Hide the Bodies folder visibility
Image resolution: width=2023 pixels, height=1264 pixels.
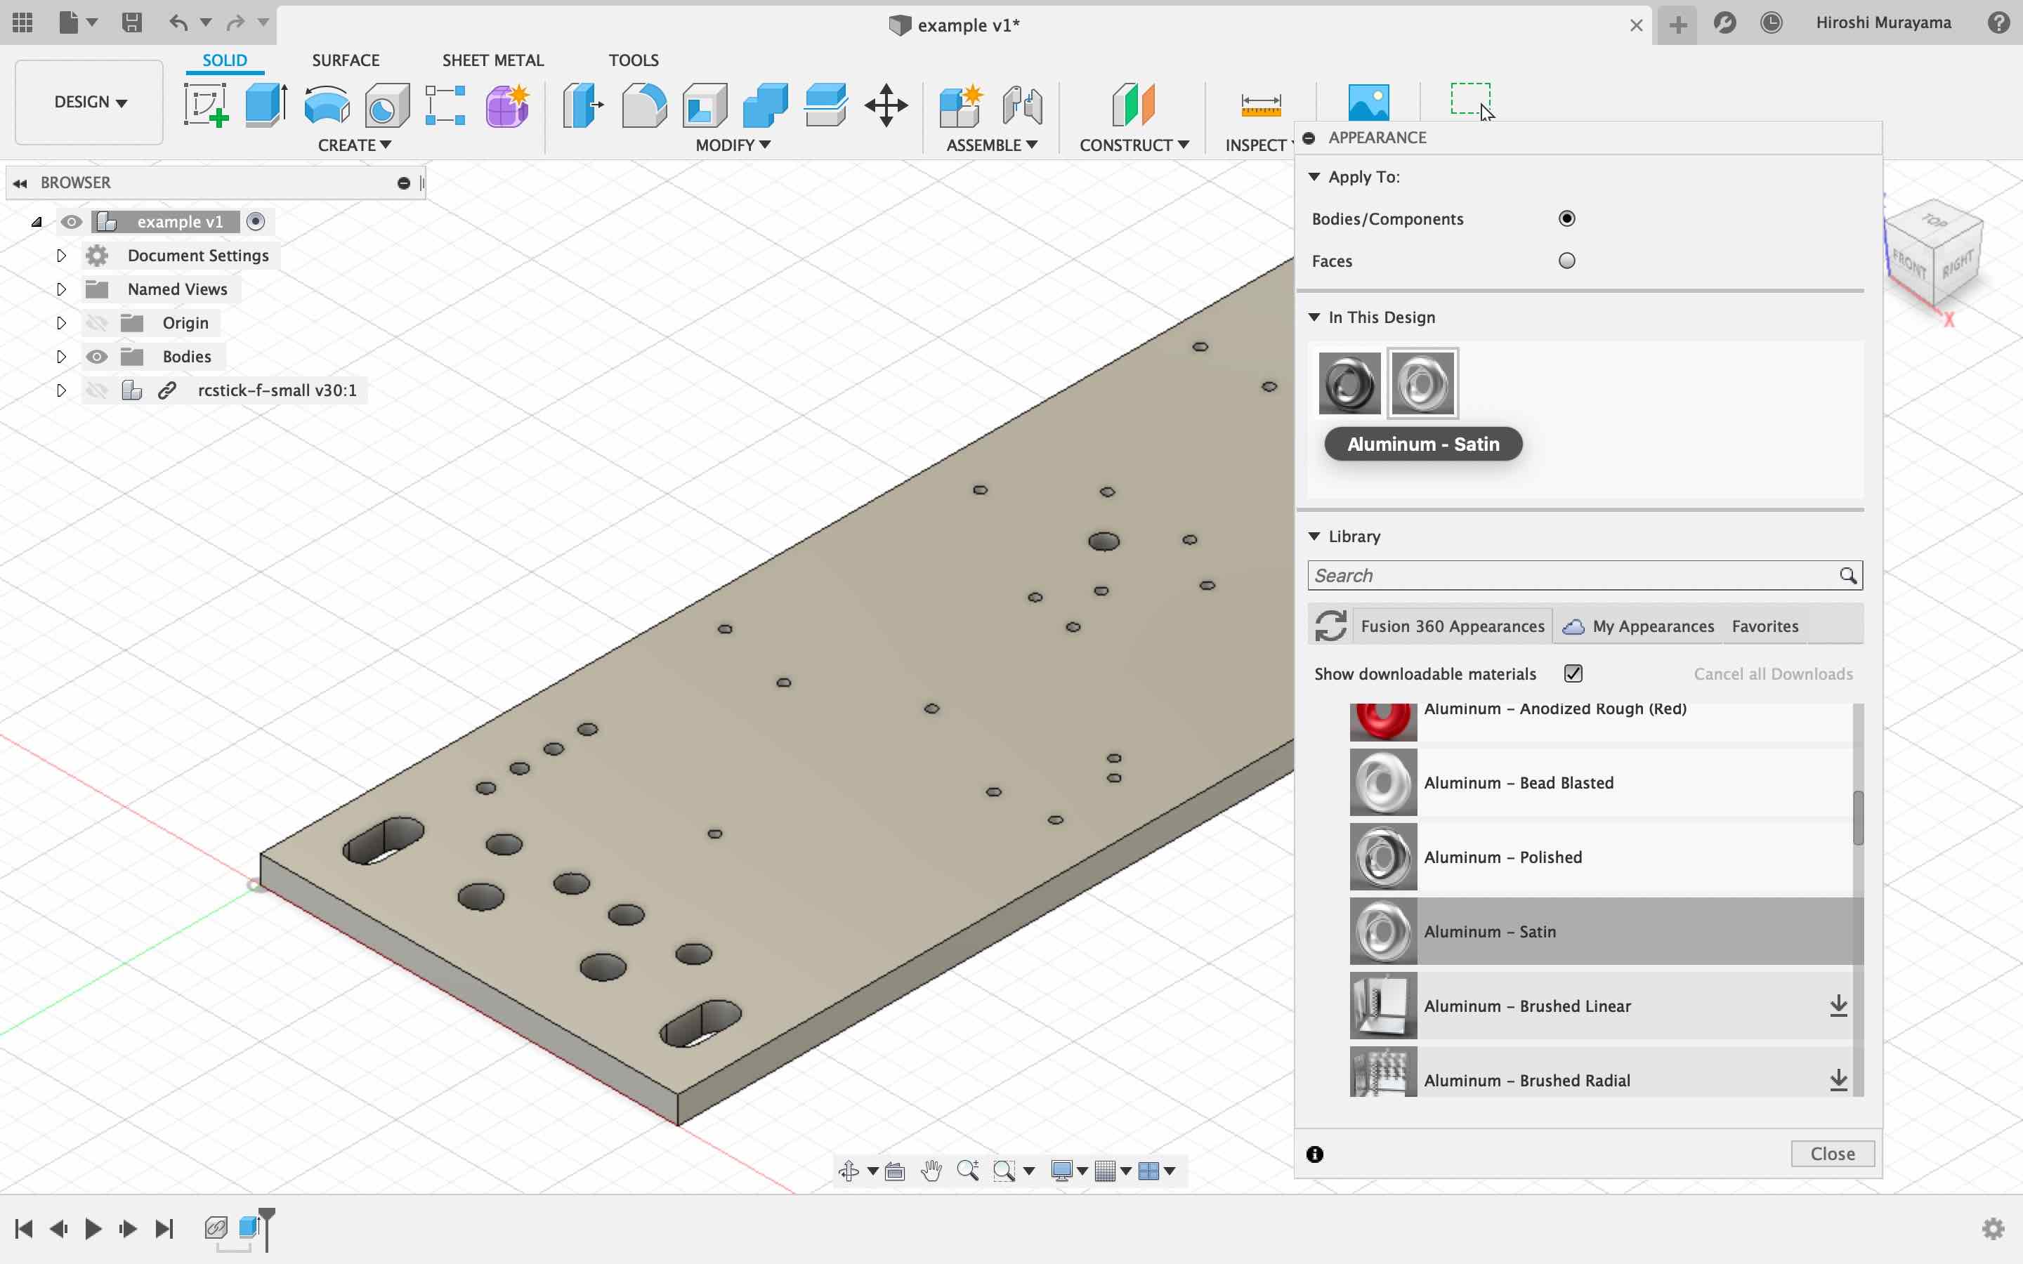[97, 357]
